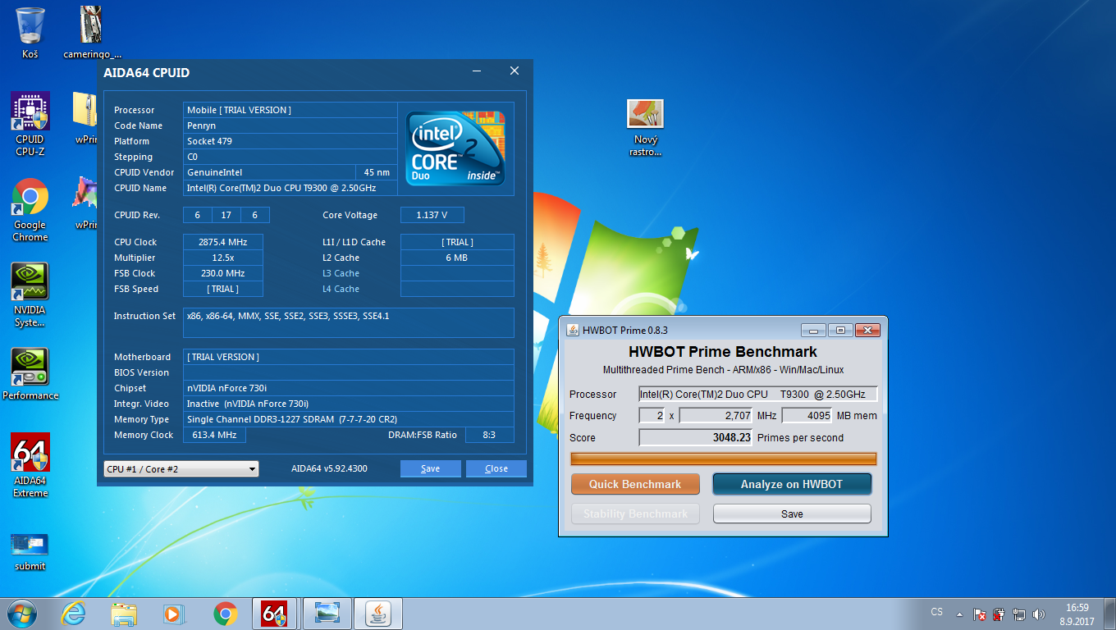
Task: Click the CS language indicator
Action: (937, 612)
